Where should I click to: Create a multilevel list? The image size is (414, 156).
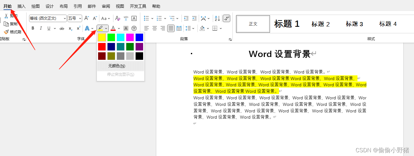pyautogui.click(x=172, y=18)
